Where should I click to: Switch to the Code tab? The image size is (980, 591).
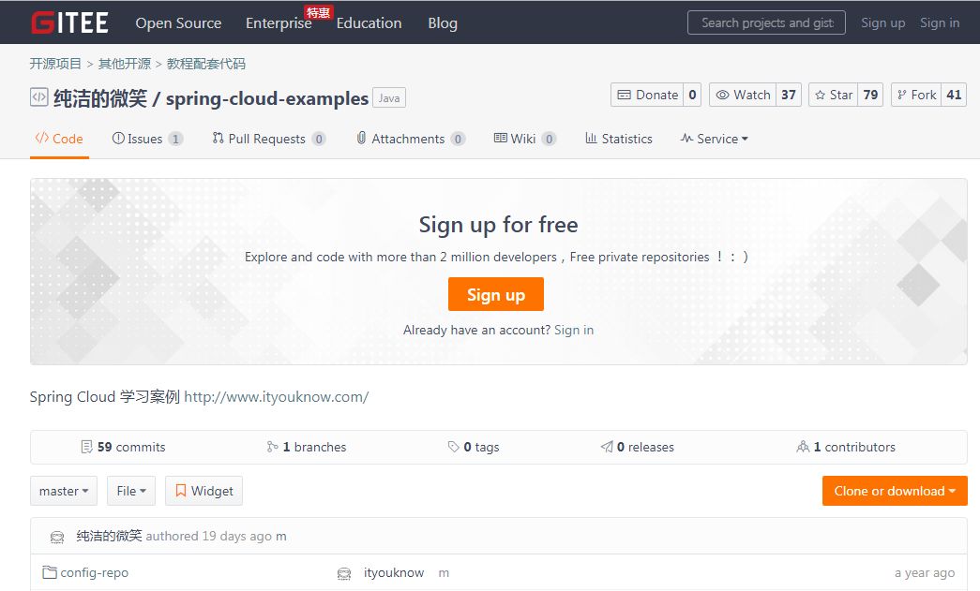[59, 139]
